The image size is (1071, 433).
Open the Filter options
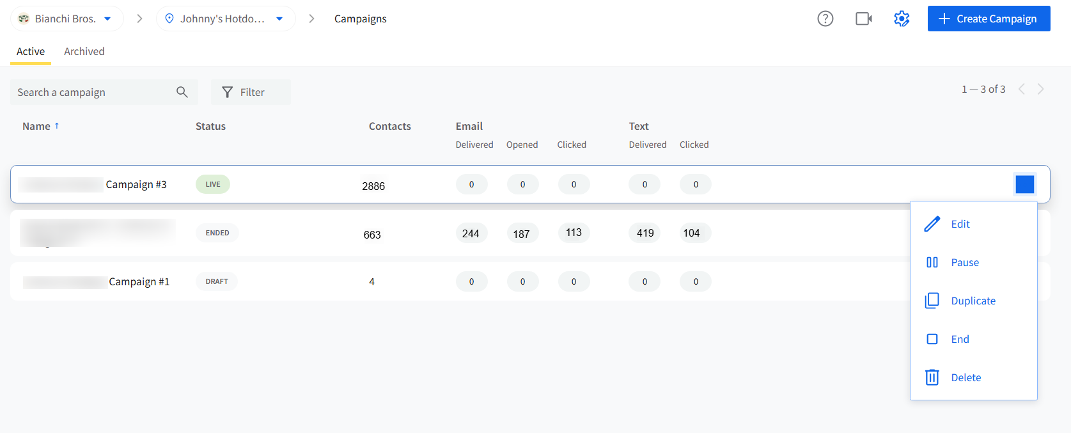(251, 92)
